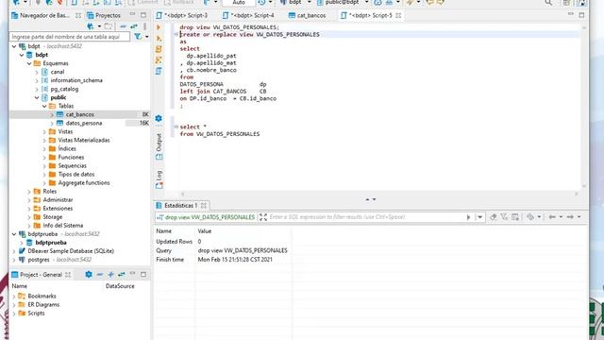Viewport: 604px width, 340px height.
Task: Open the public@bdpt schema selector
Action: click(343, 2)
